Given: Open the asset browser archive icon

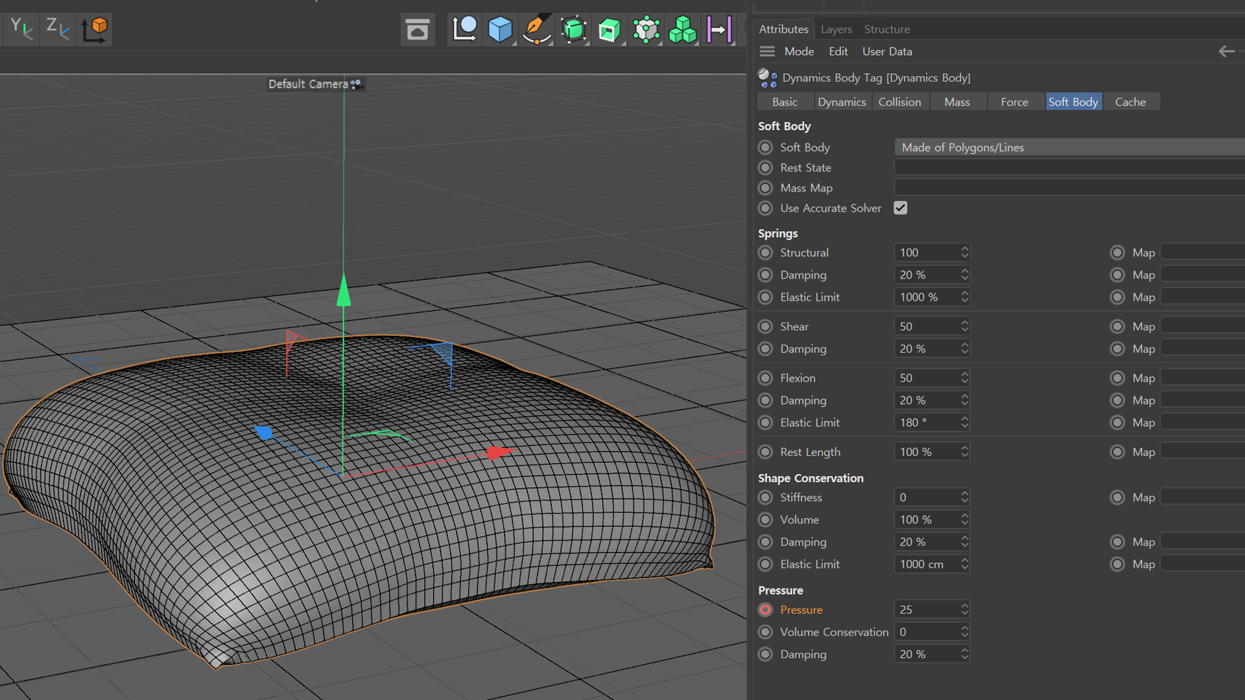Looking at the screenshot, I should [417, 30].
